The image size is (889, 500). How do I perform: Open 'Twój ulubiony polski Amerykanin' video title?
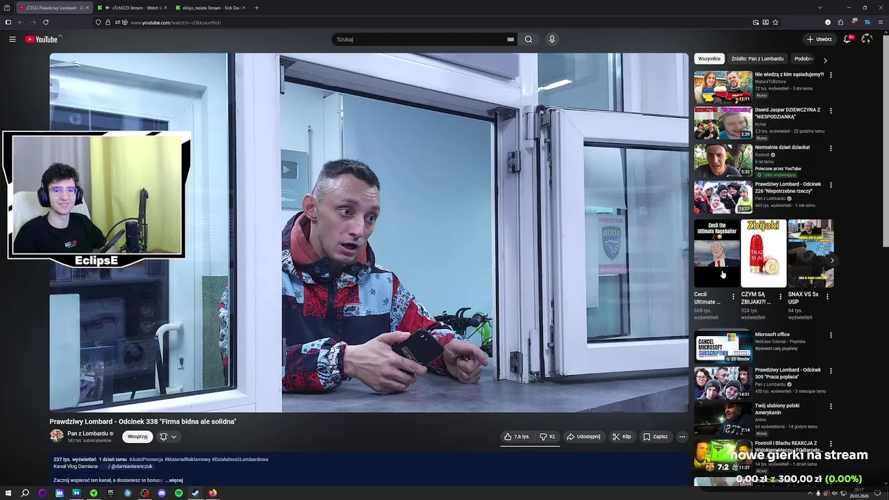pyautogui.click(x=777, y=409)
